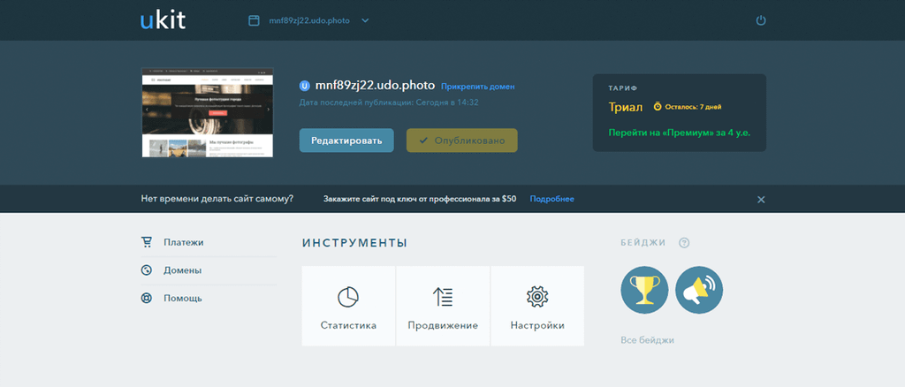Open the Продвижение tool tile
This screenshot has width=905, height=387.
coord(443,306)
